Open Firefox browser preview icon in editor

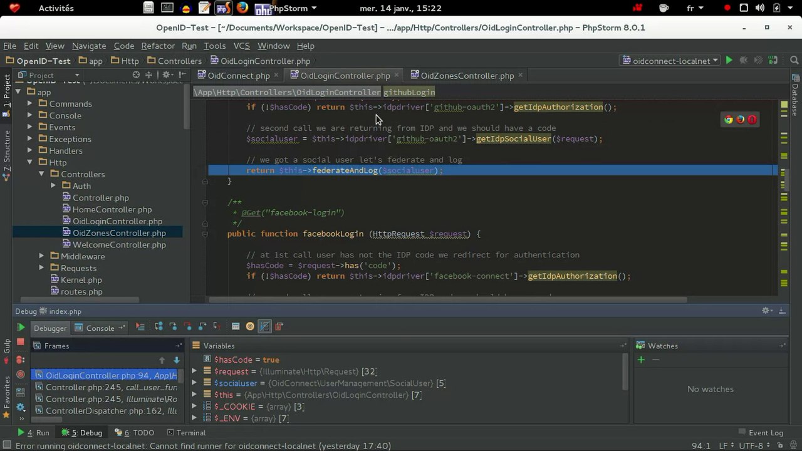tap(740, 120)
